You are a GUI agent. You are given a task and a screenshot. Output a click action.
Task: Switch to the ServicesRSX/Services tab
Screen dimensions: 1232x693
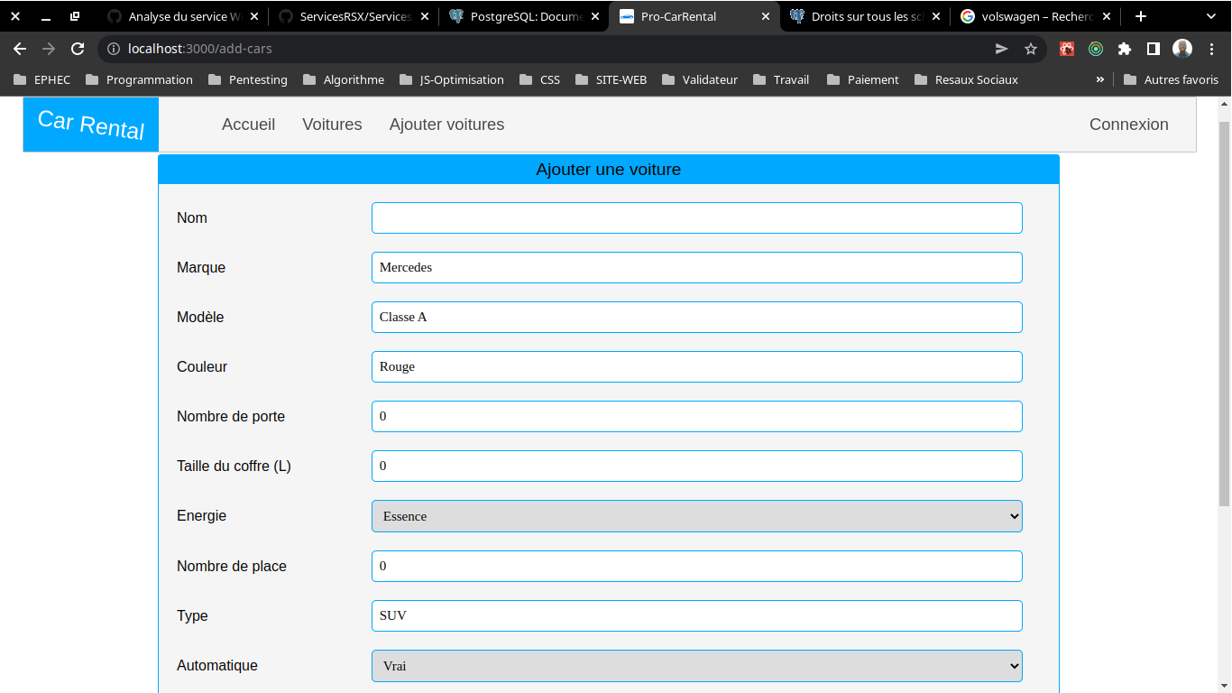point(354,16)
